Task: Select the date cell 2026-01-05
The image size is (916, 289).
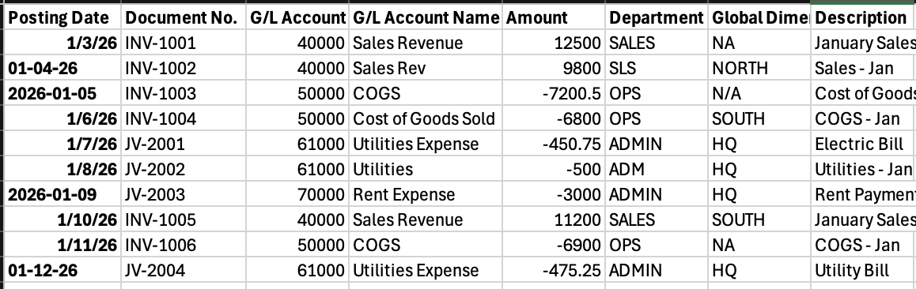Action: 62,93
